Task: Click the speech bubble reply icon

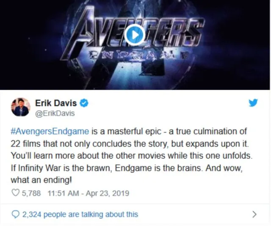Action: click(x=15, y=215)
